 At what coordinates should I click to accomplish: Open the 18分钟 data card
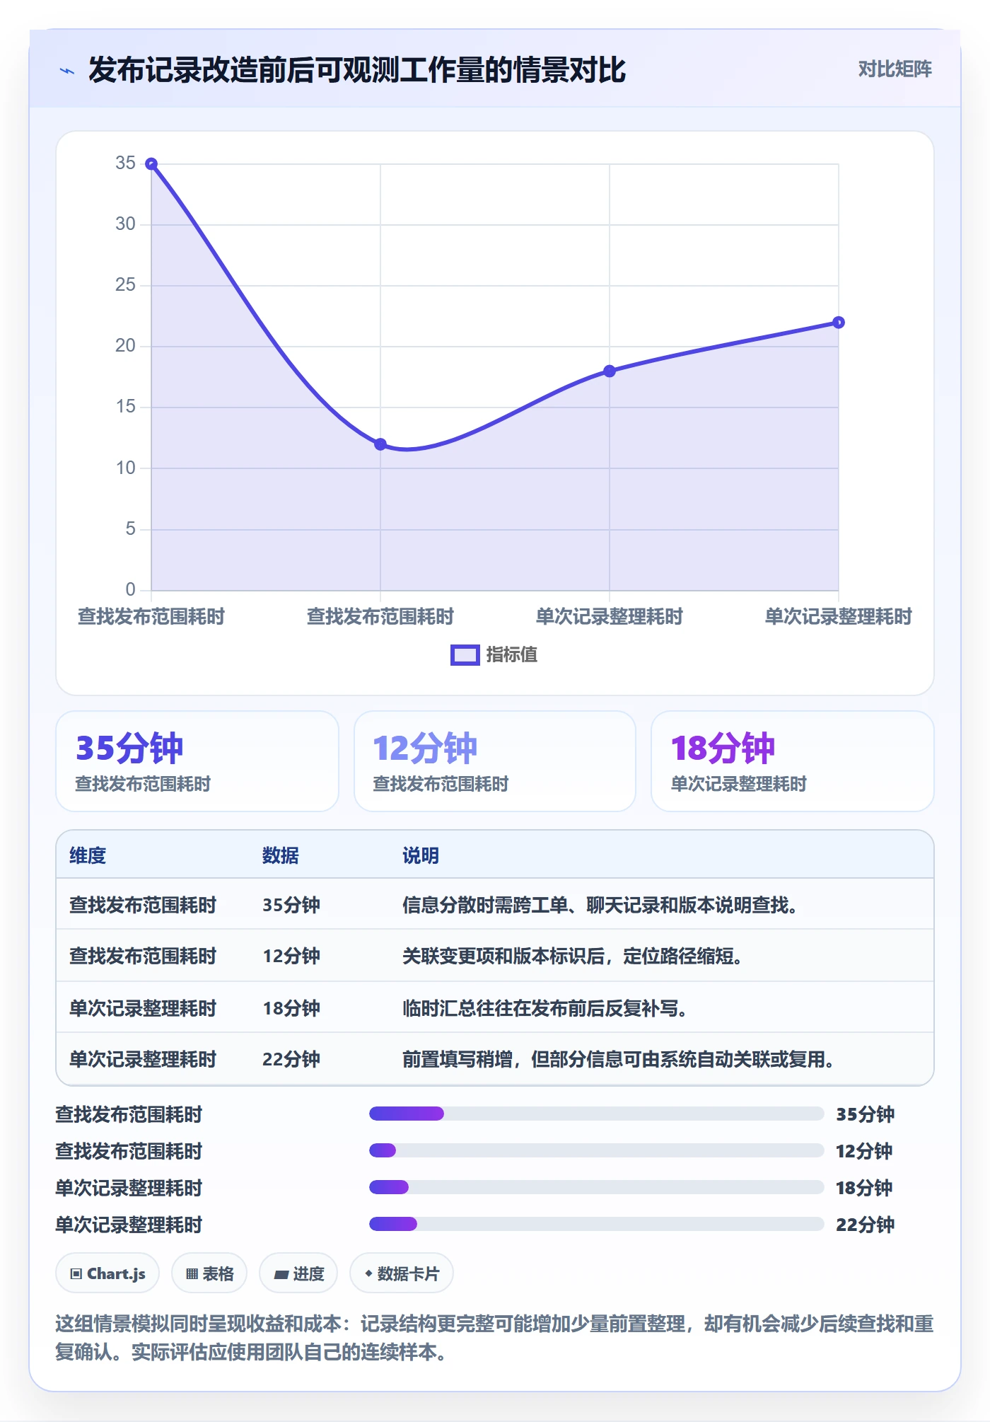(x=793, y=761)
